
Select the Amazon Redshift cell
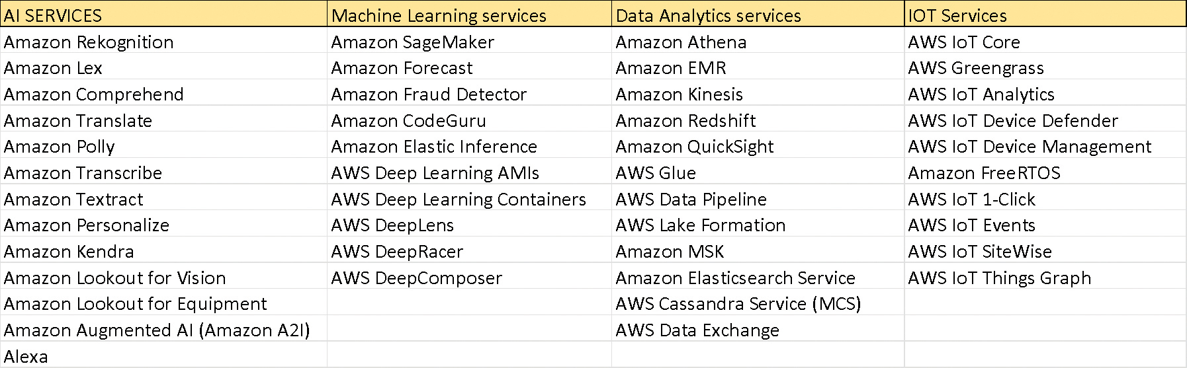[x=685, y=121]
